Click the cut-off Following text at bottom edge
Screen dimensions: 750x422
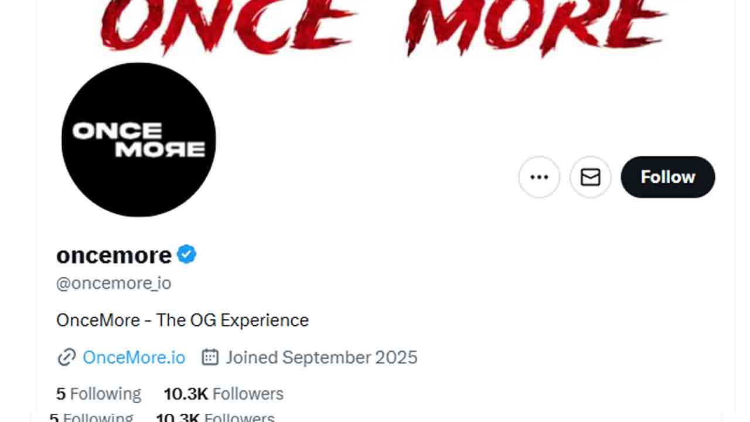(97, 417)
